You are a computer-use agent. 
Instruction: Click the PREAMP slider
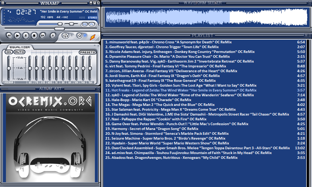9,68
